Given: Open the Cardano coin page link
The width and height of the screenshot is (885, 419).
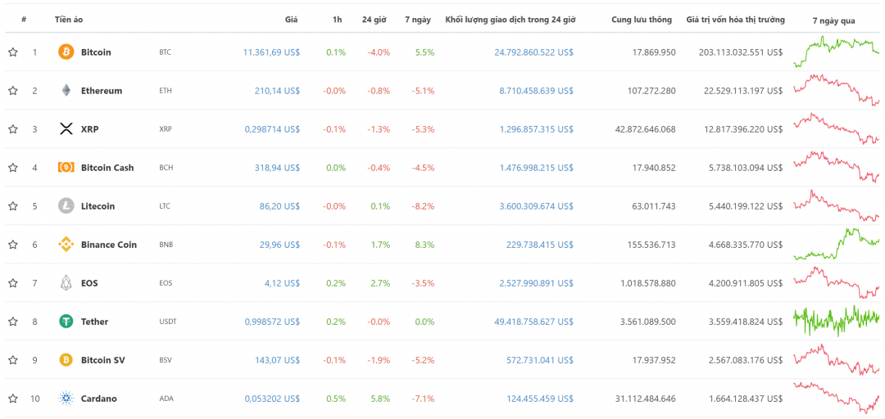Looking at the screenshot, I should (x=99, y=399).
